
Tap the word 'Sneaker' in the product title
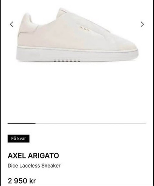[x=51, y=166]
